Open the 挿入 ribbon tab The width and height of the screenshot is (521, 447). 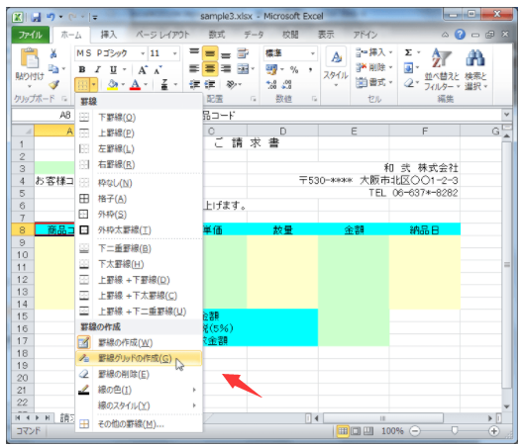coord(109,35)
